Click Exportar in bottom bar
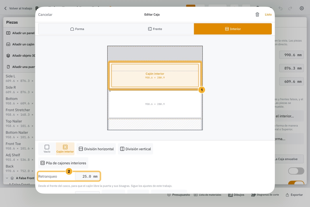 294,195
